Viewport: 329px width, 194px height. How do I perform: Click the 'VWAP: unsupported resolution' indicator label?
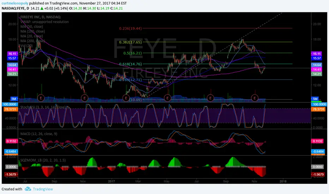(44, 22)
